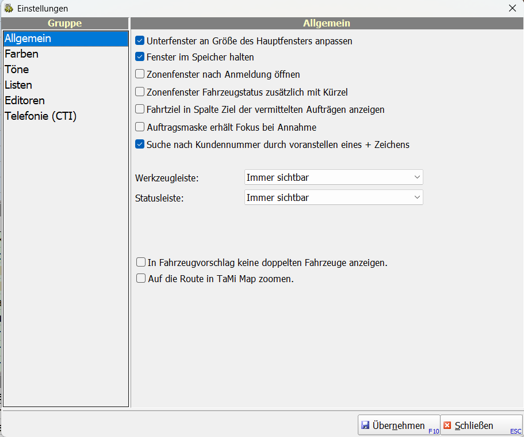Select the Allgemein group
The height and width of the screenshot is (437, 524).
coord(28,39)
